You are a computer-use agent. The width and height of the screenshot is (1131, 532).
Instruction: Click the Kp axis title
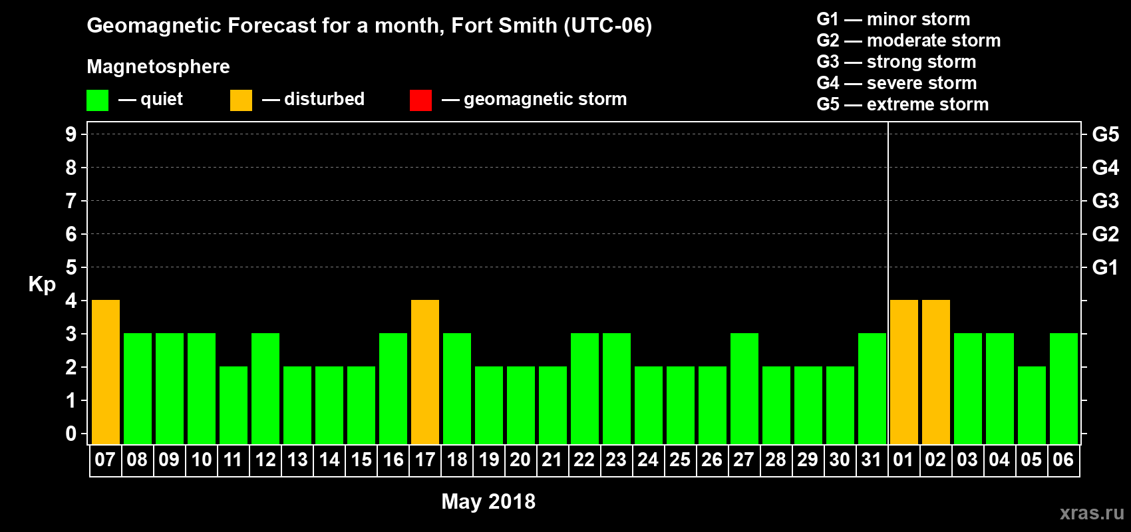pyautogui.click(x=42, y=285)
